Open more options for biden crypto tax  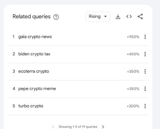[x=145, y=54]
